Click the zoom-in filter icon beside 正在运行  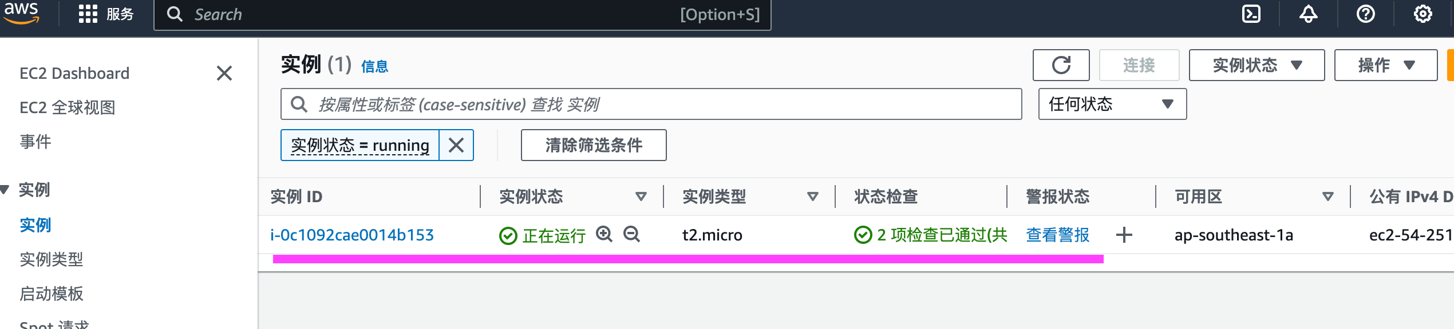604,234
